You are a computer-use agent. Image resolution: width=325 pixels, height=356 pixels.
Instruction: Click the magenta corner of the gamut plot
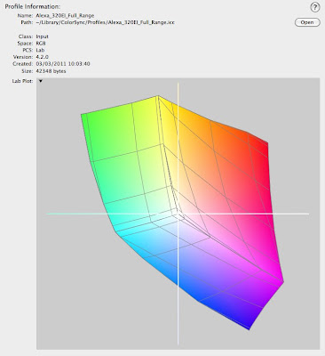coord(281,280)
